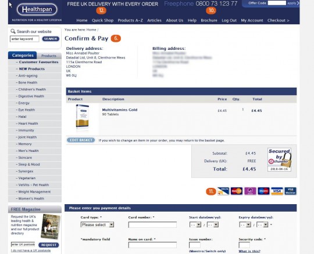
Task: Click the Visa Electron card icon
Action: pos(290,191)
